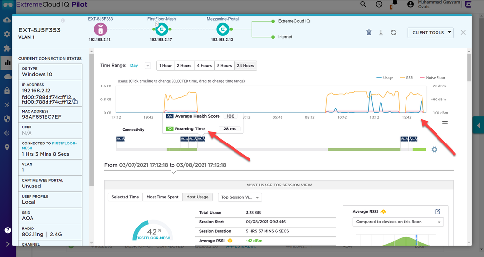Viewport: 484px width, 257px height.
Task: Click the connection status panel scrollbar
Action: pyautogui.click(x=92, y=120)
